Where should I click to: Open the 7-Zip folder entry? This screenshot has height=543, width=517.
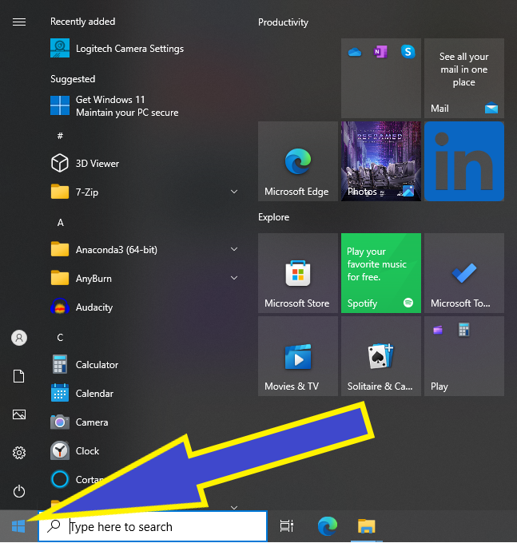click(145, 192)
